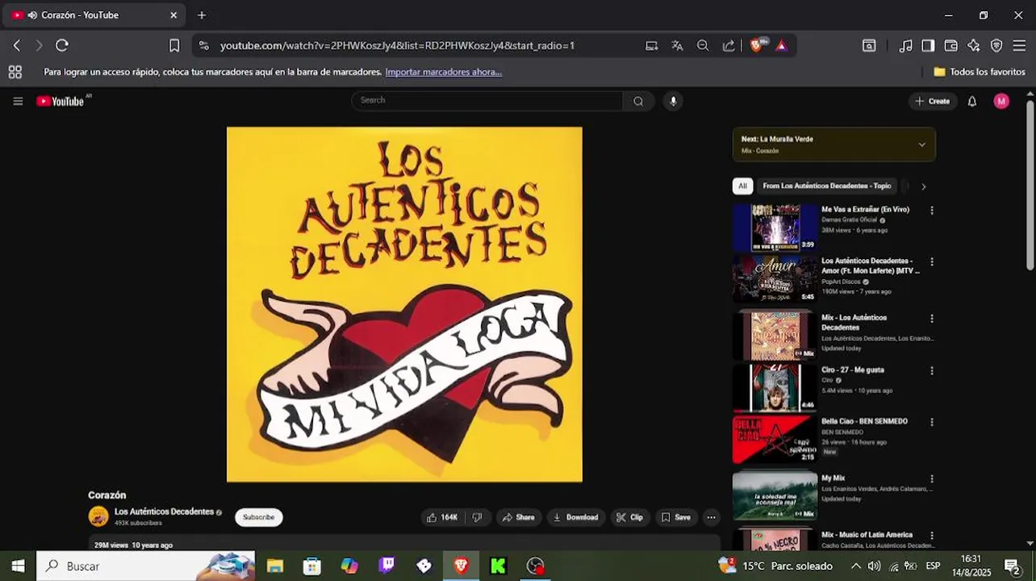Open Brave Shields lion icon
Image resolution: width=1036 pixels, height=581 pixels.
[757, 45]
